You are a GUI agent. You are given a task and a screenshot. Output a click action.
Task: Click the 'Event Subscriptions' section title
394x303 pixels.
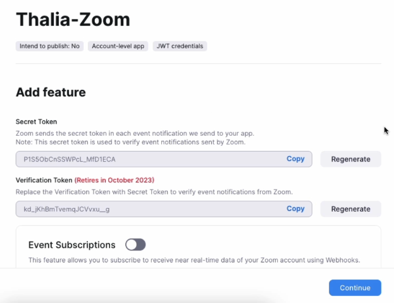point(72,245)
